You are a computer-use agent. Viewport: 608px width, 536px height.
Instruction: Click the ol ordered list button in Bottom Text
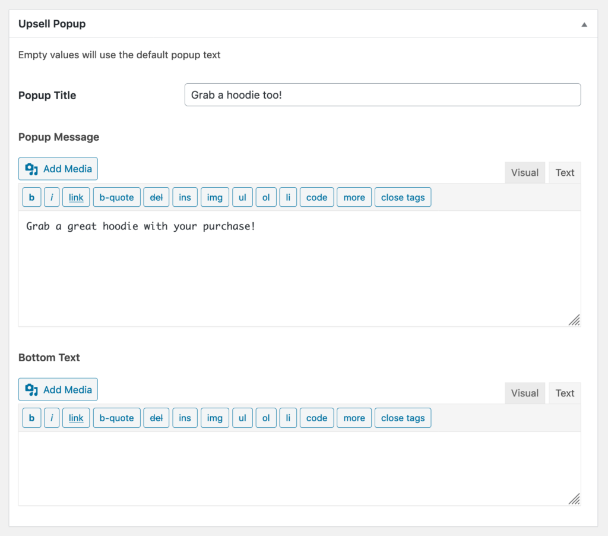(x=266, y=418)
